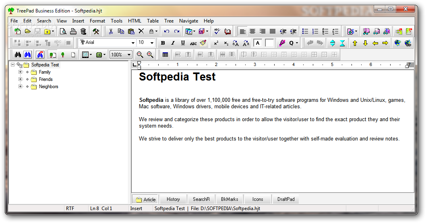Delete with the X icon

(x=141, y=31)
